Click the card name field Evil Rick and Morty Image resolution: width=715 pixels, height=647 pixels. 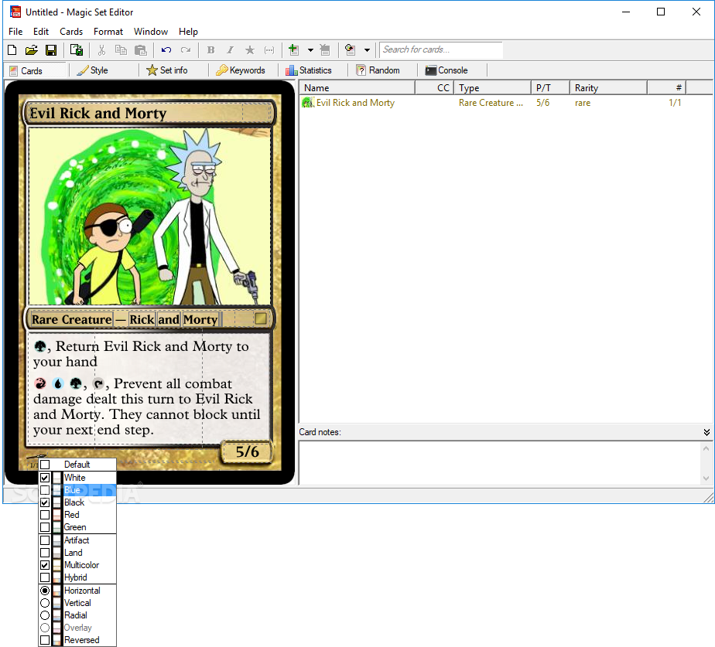pos(136,113)
